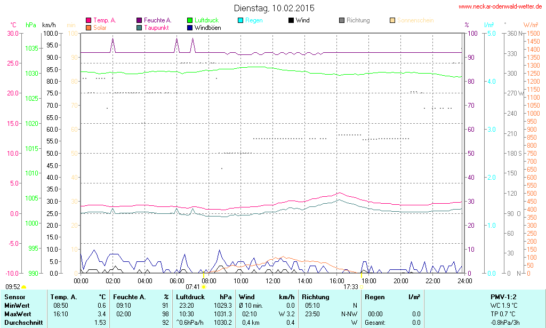Click the pink Temp. A. legend swatch
This screenshot has width=546, height=328.
point(88,21)
